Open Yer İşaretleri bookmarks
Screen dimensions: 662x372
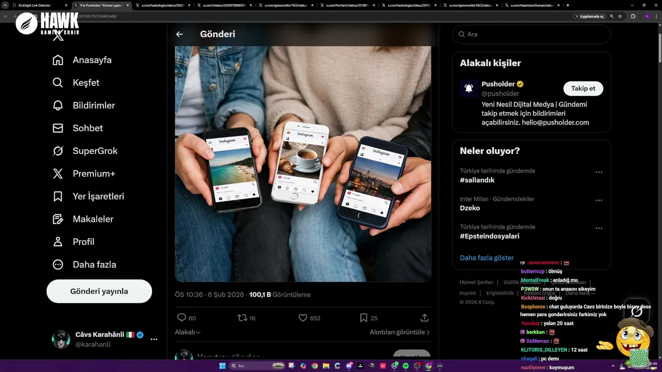tap(88, 196)
